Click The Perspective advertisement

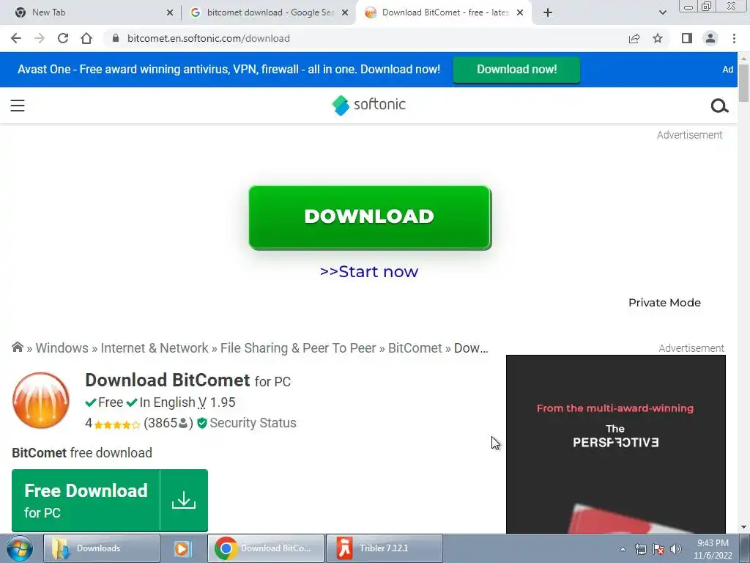[615, 444]
